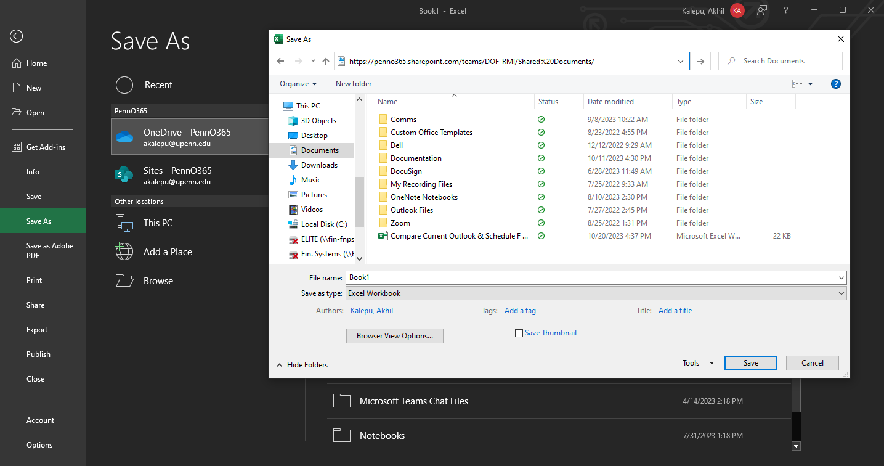Select Sites - PennO365 SharePoint location

[190, 175]
